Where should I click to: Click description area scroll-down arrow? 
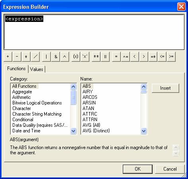click(176, 153)
